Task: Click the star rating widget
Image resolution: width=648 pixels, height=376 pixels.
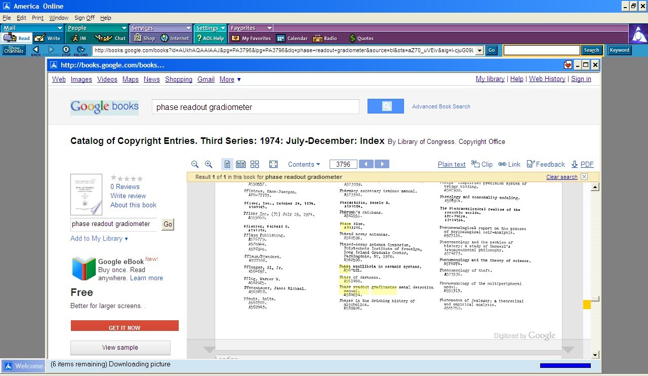Action: [127, 178]
